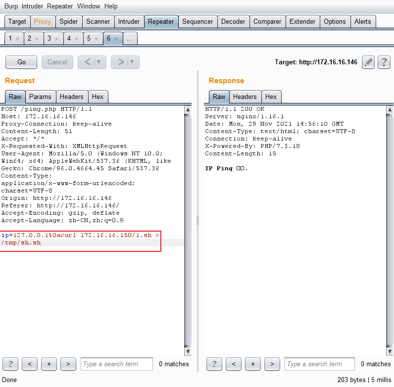Select Request Params tab
This screenshot has width=394, height=387.
(x=40, y=97)
